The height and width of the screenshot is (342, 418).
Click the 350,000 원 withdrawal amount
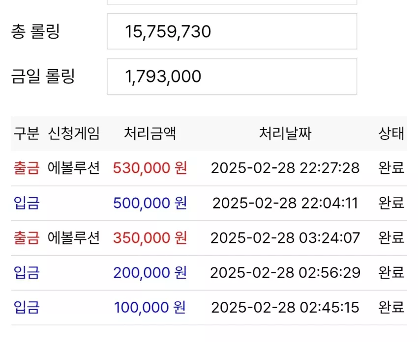tap(150, 238)
